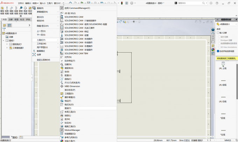
Task: Select the 剖面视图 tool in the ribbon
Action: pyautogui.click(x=16, y=11)
